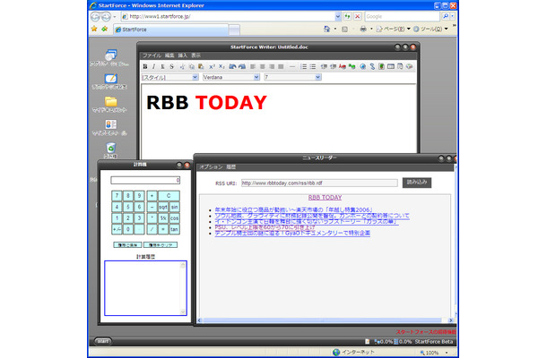Insert bulleted list in Writer
Screen dimensions: 547x358
point(313,66)
